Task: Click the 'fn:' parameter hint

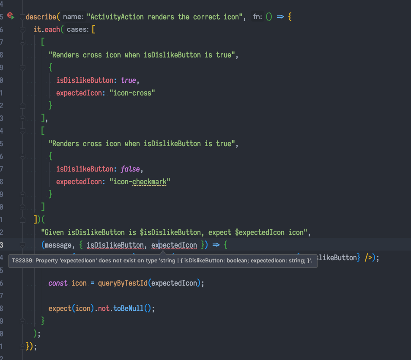Action: 258,17
